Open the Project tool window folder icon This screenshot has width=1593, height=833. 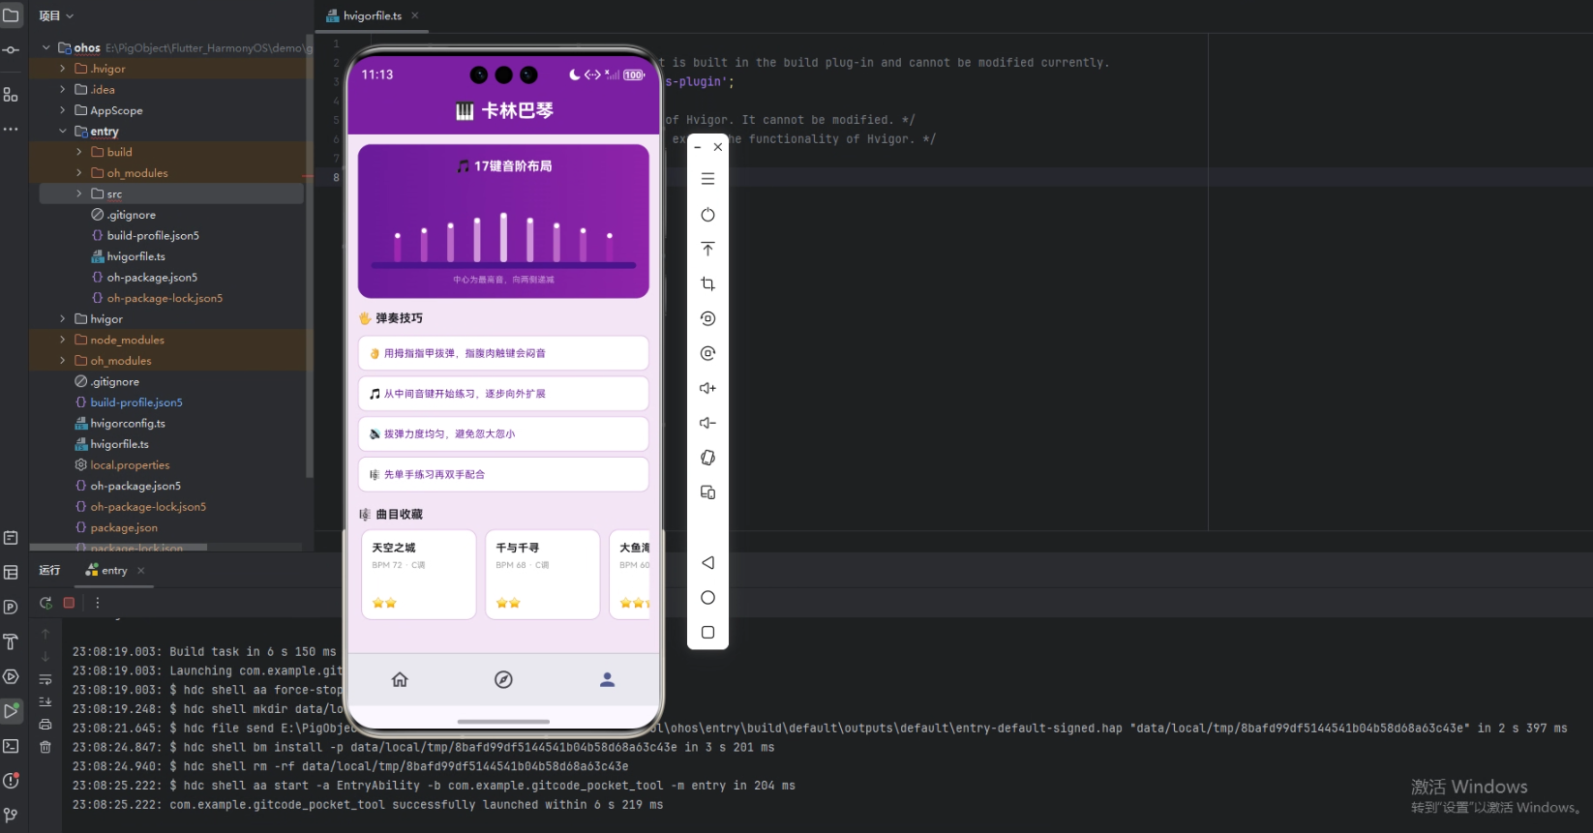(11, 15)
